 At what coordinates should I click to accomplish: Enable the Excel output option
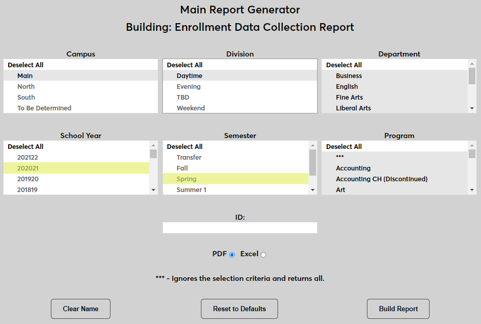[263, 254]
